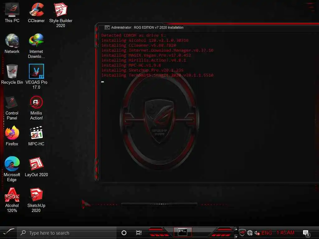Open Cortana circle icon on taskbar
This screenshot has height=239, width=319.
[x=124, y=233]
